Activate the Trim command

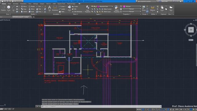pos(39,6)
